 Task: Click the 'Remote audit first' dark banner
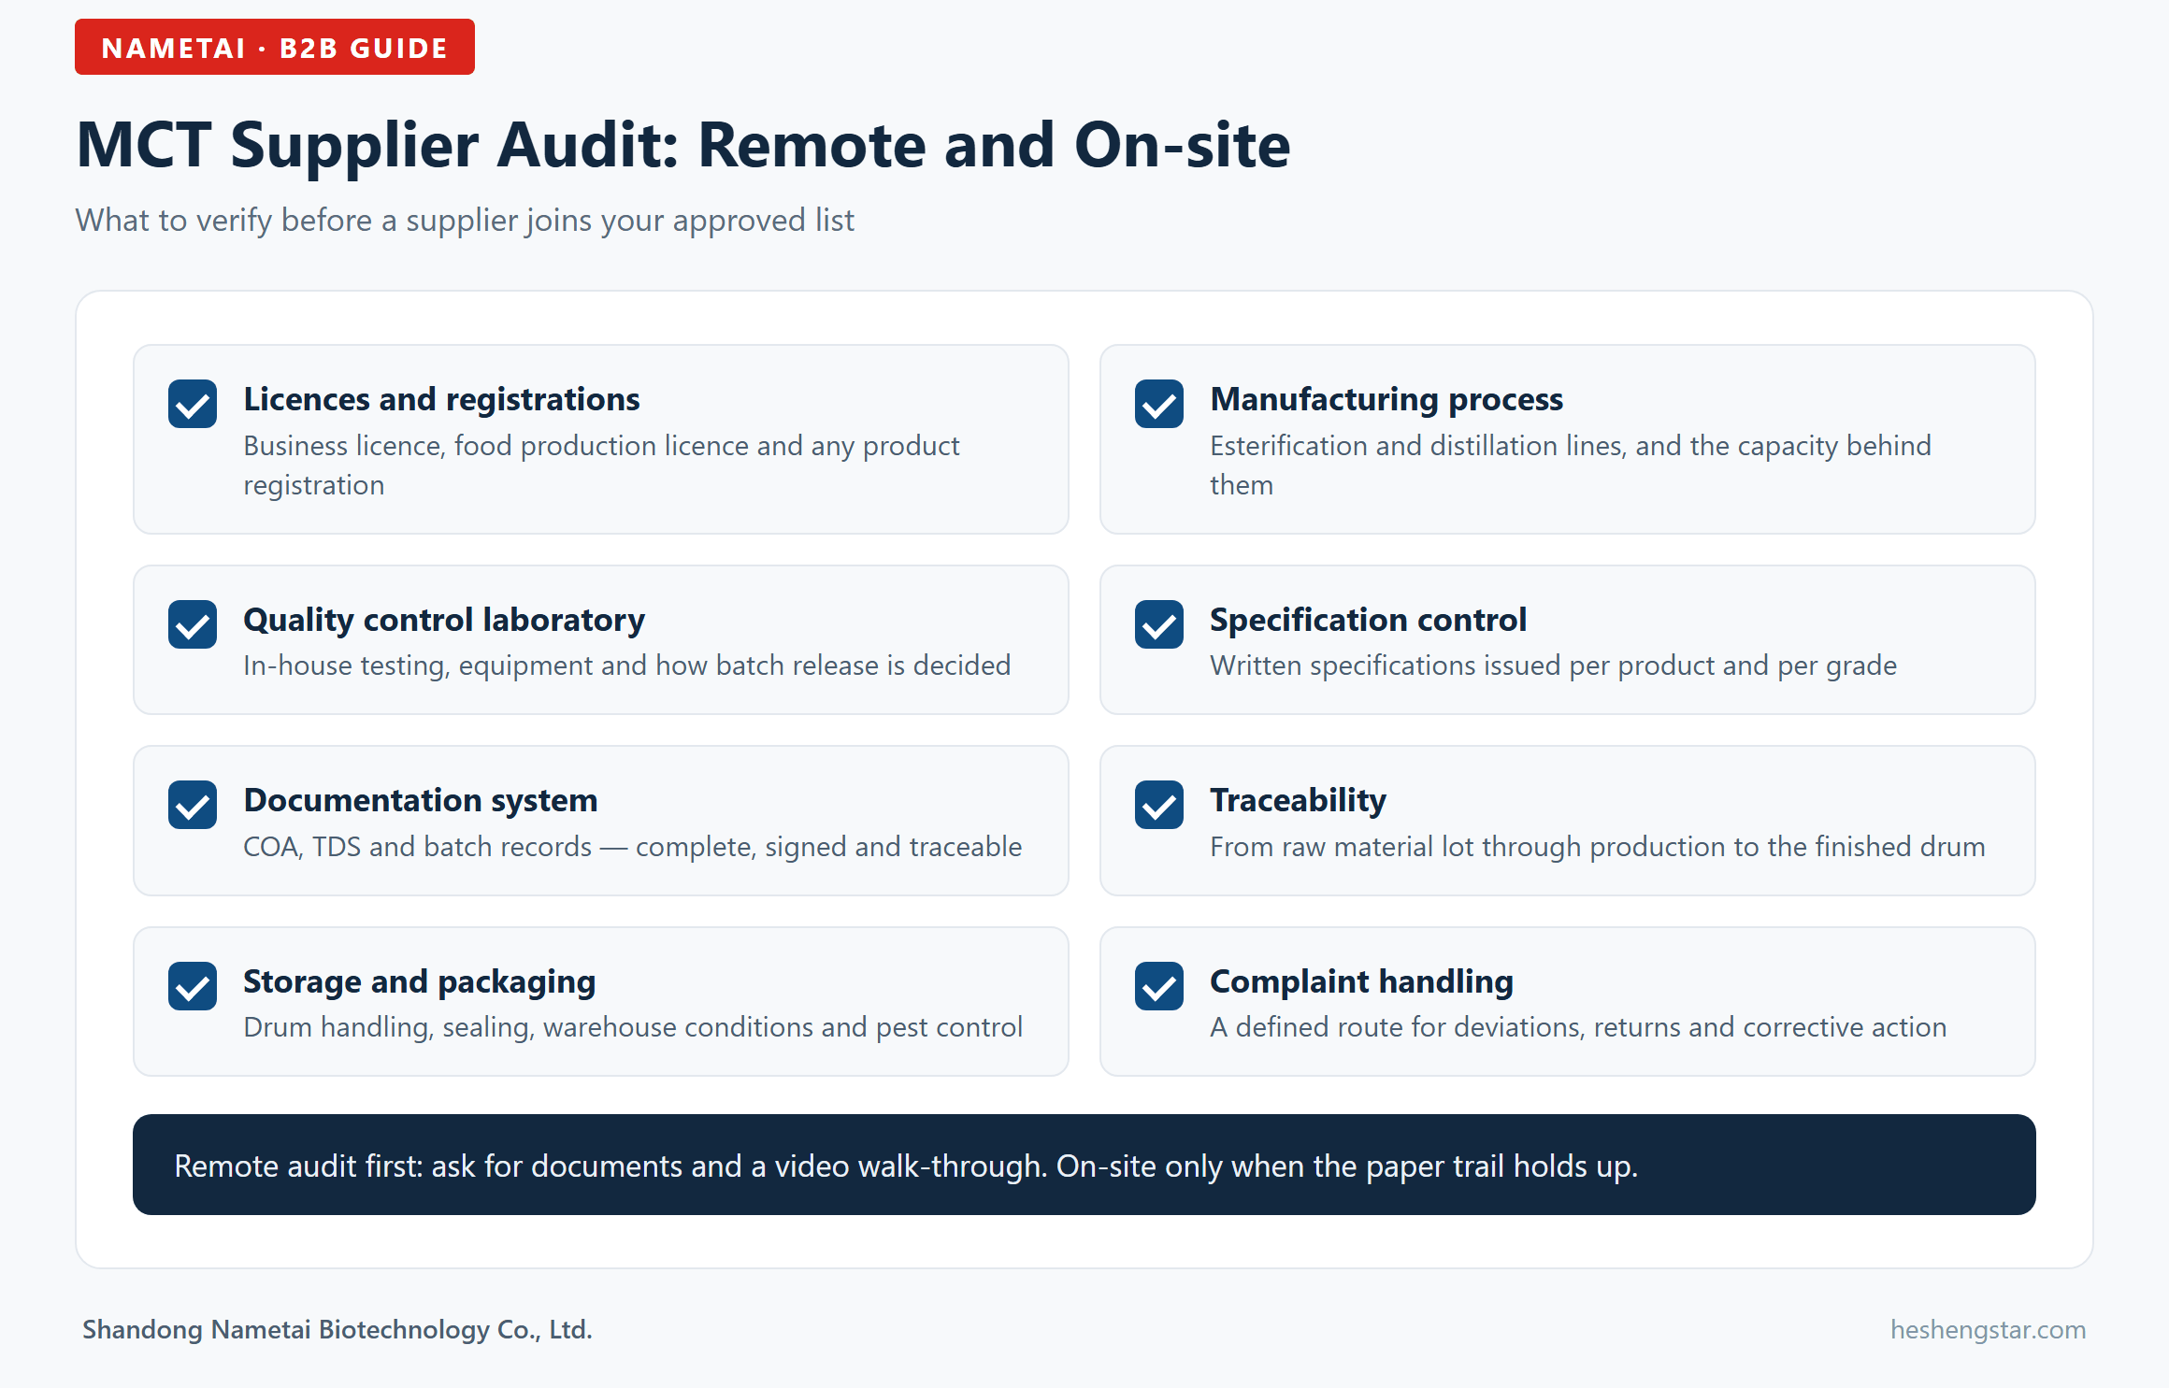[x=1084, y=1165]
